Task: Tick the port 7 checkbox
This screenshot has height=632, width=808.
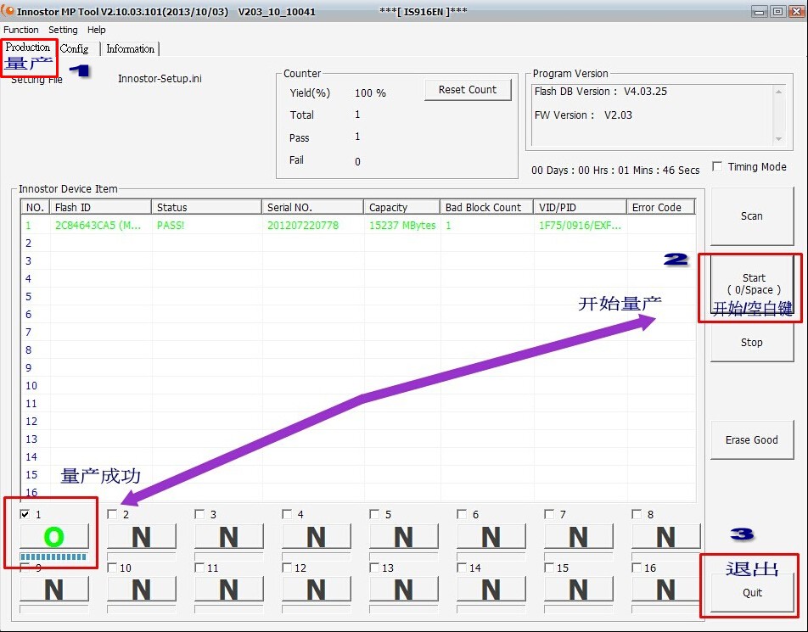Action: 549,514
